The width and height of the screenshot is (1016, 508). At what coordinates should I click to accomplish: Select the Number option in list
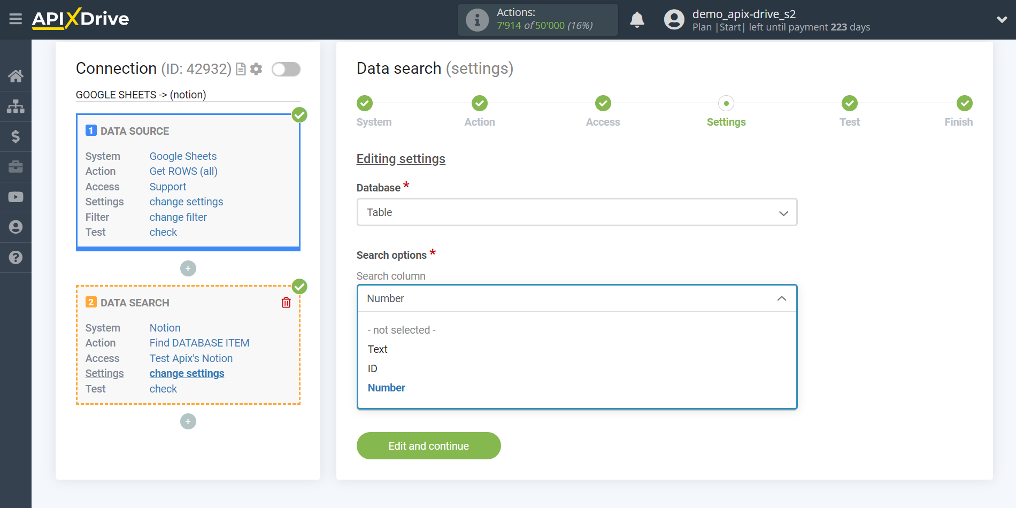[x=387, y=388]
